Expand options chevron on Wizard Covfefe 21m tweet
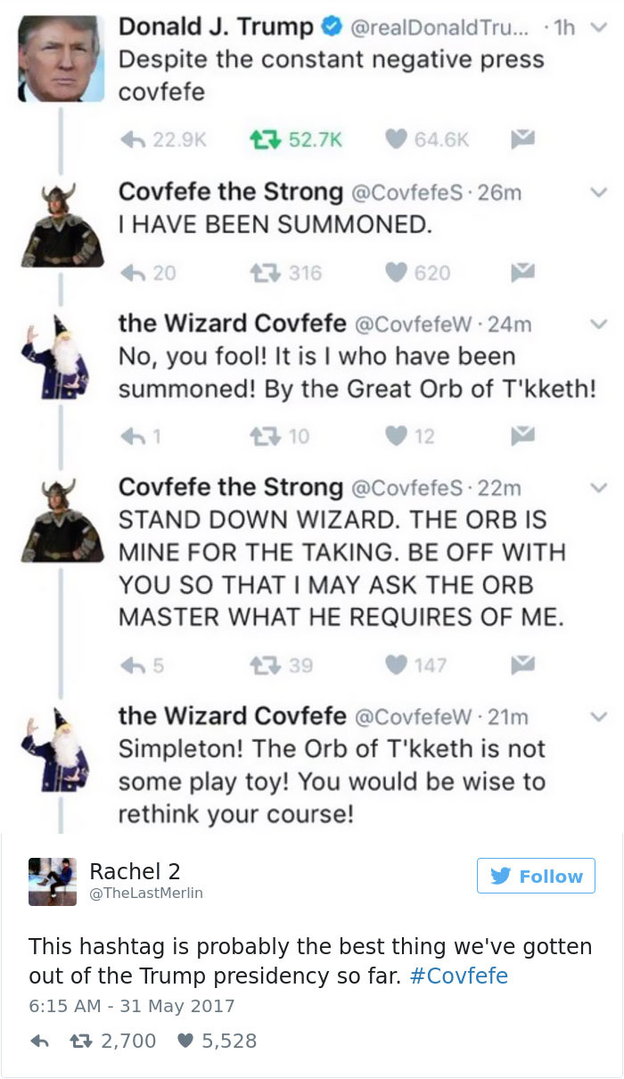The width and height of the screenshot is (624, 1079). click(600, 716)
